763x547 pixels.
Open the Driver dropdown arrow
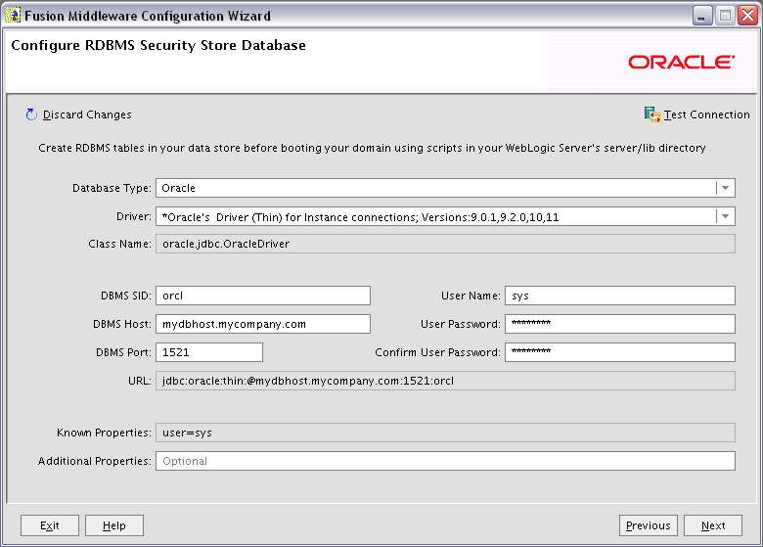tap(725, 216)
